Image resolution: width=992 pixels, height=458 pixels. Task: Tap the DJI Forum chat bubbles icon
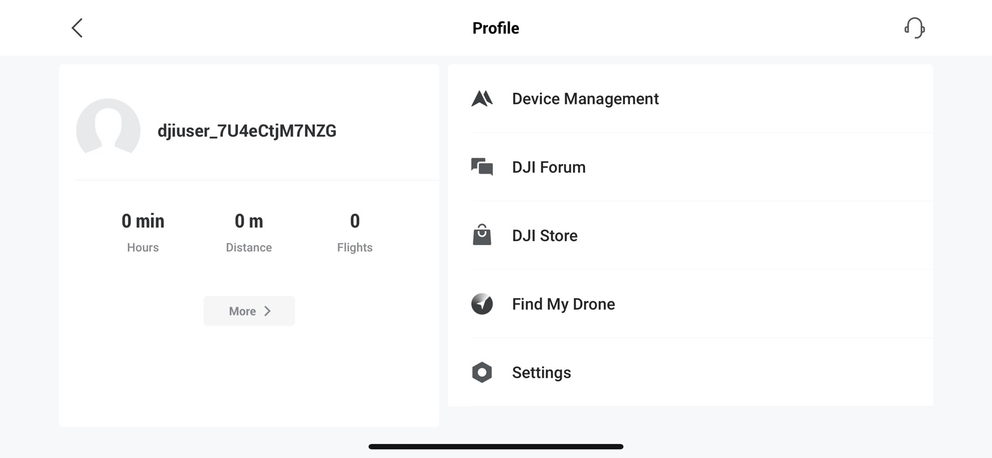pyautogui.click(x=482, y=167)
